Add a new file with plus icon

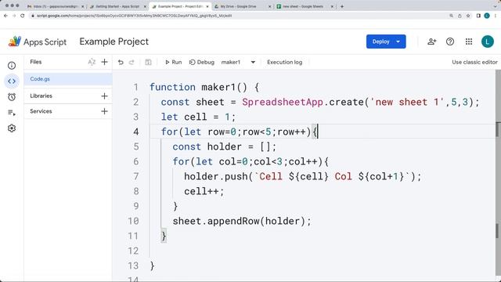(104, 62)
